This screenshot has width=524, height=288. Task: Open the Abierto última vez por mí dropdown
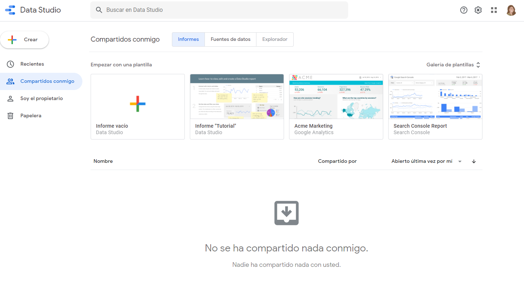tap(427, 161)
